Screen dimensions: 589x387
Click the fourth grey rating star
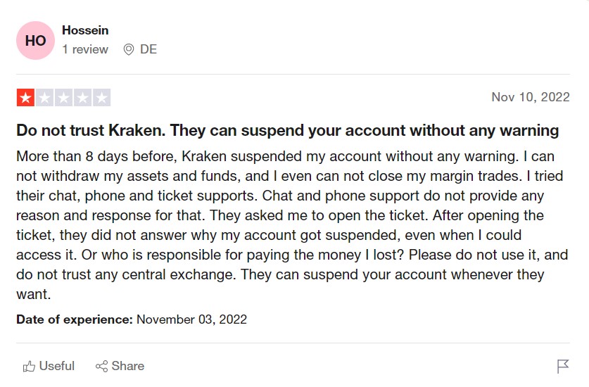(x=82, y=98)
